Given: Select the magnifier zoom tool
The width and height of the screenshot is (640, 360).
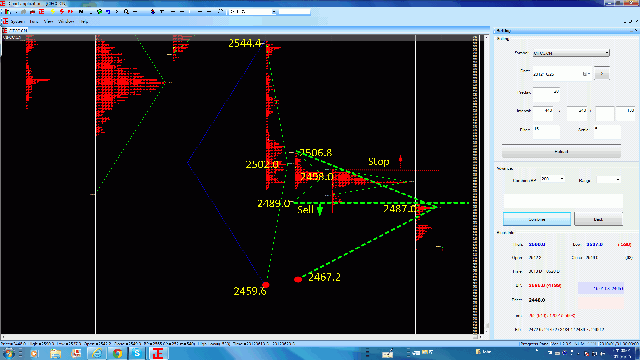Looking at the screenshot, I should point(126,12).
